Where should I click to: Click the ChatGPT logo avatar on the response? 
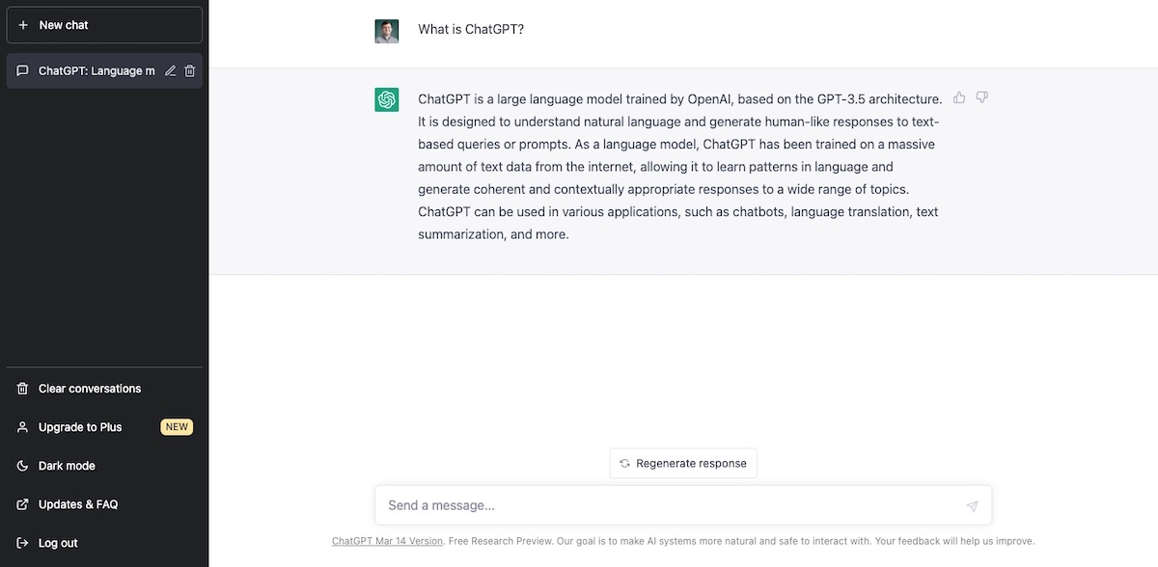tap(386, 99)
